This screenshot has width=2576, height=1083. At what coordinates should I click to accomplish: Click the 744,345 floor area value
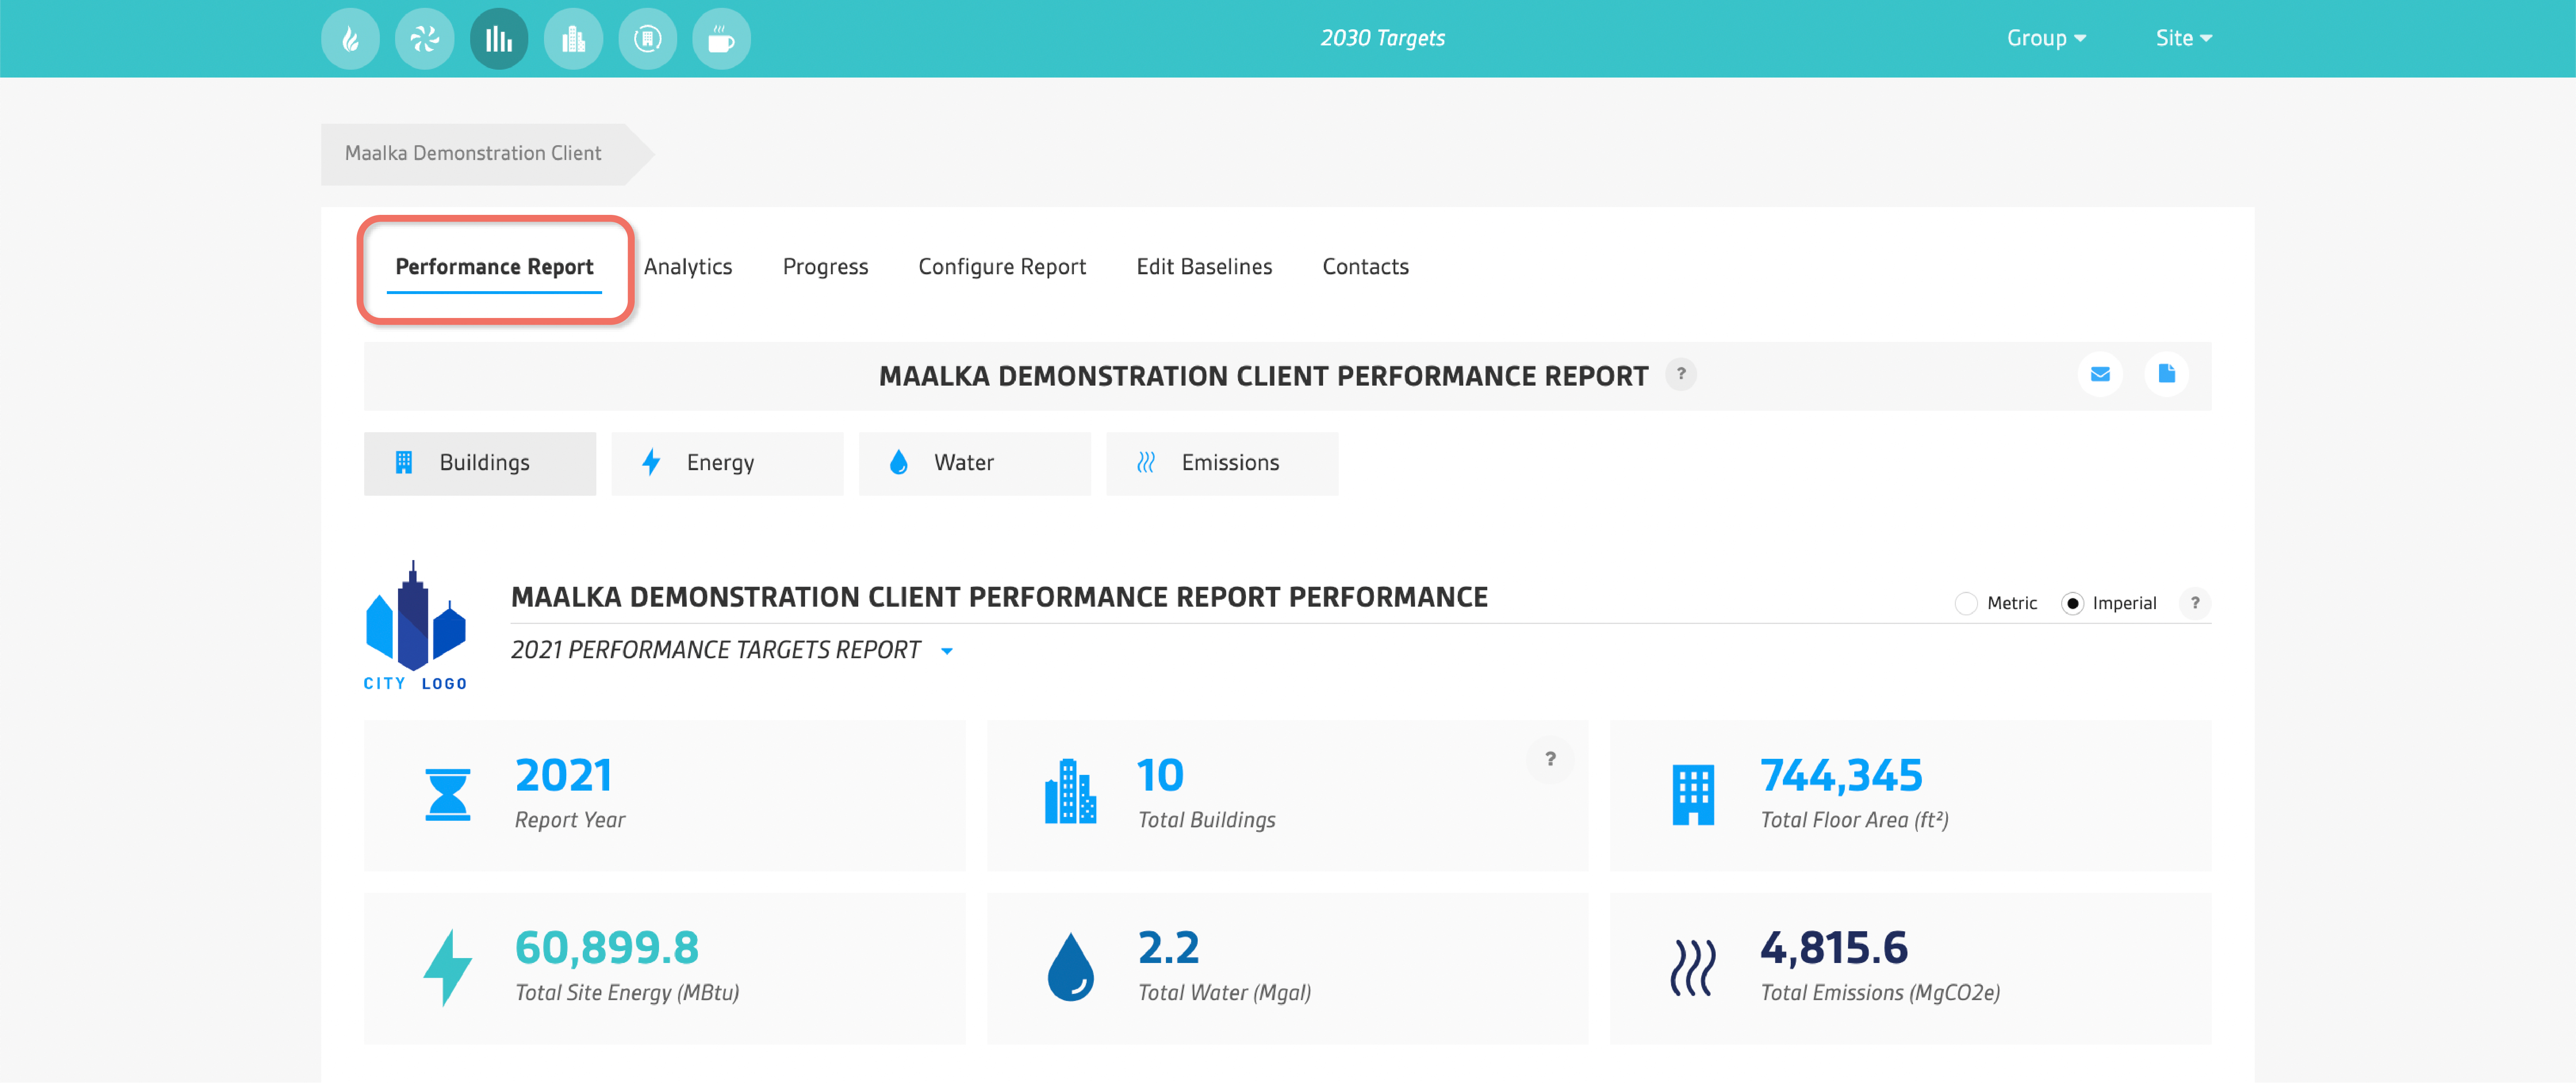pos(1841,776)
